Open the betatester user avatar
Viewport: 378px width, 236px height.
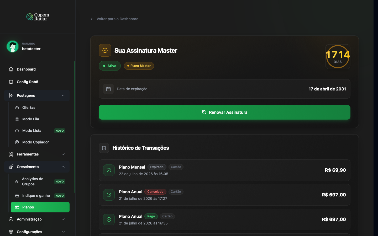point(13,46)
